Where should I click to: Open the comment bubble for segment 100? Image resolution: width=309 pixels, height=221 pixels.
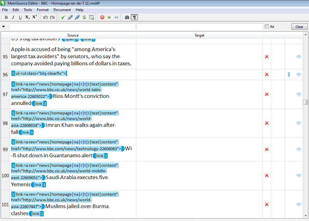[299, 175]
